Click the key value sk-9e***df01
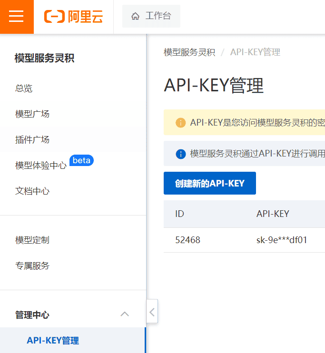Screen dimensions: 325x353 (x=282, y=240)
